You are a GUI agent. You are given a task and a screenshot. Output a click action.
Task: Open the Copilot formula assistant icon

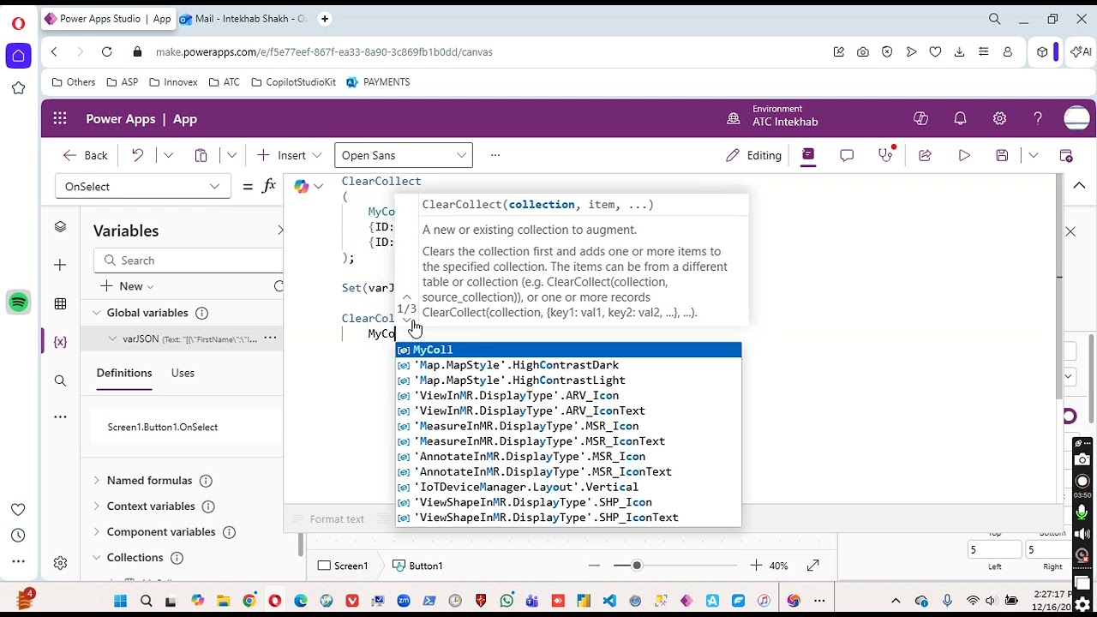(302, 186)
